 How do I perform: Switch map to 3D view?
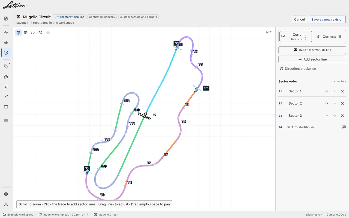point(33,33)
